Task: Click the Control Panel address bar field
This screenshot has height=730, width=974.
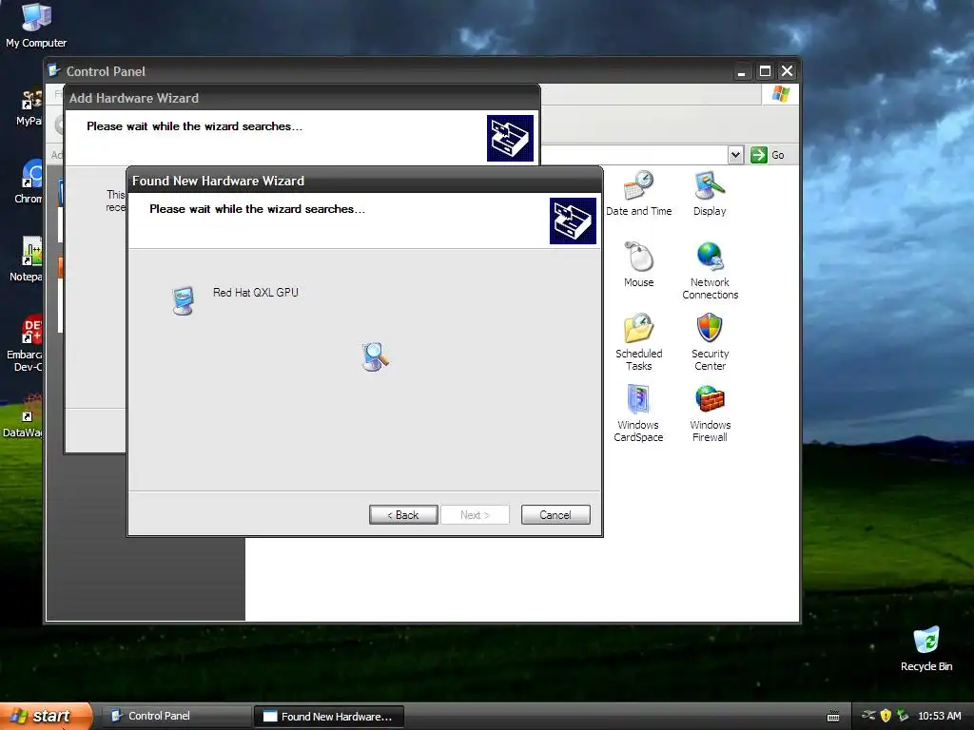Action: (x=634, y=155)
